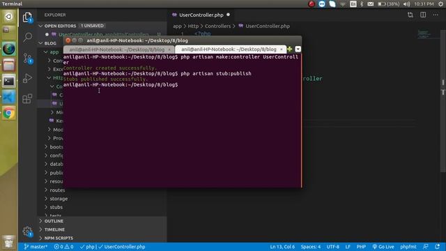Focus the terminal prompt input line
Viewport: 446px width, 251px height.
182,85
